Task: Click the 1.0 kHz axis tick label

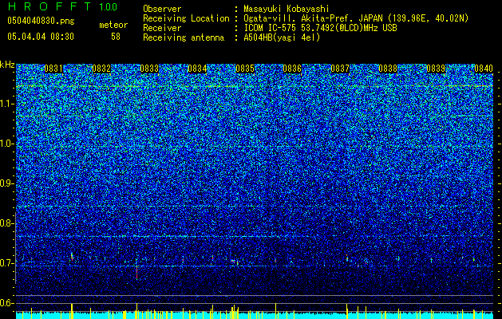Action: pyautogui.click(x=6, y=144)
